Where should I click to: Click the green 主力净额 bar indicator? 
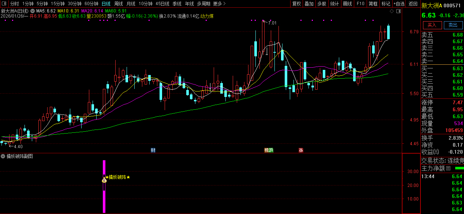pos(459,168)
